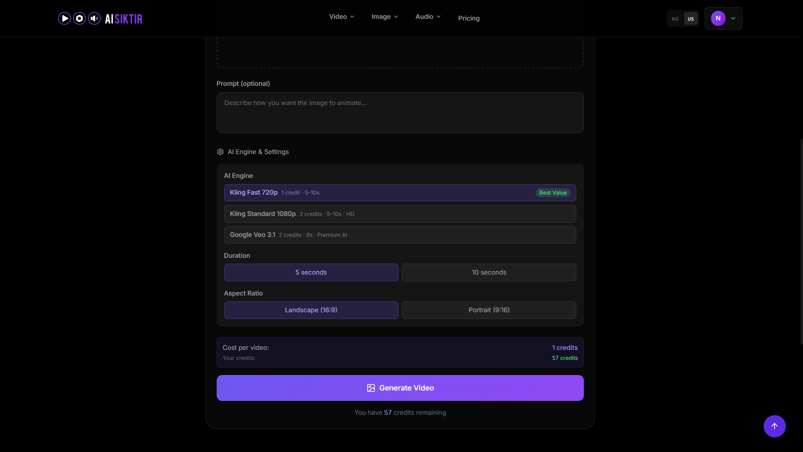Viewport: 803px width, 452px height.
Task: Switch the language toggle to BG
Action: pos(675,18)
